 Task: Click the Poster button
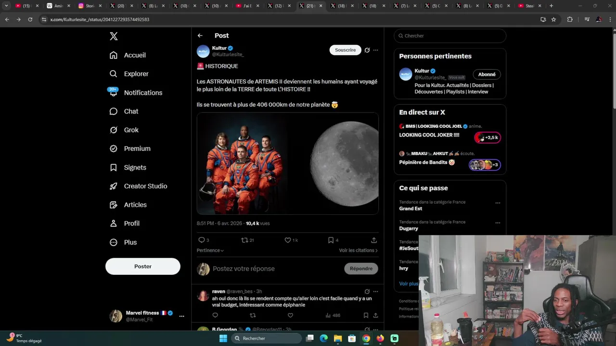coord(143,266)
